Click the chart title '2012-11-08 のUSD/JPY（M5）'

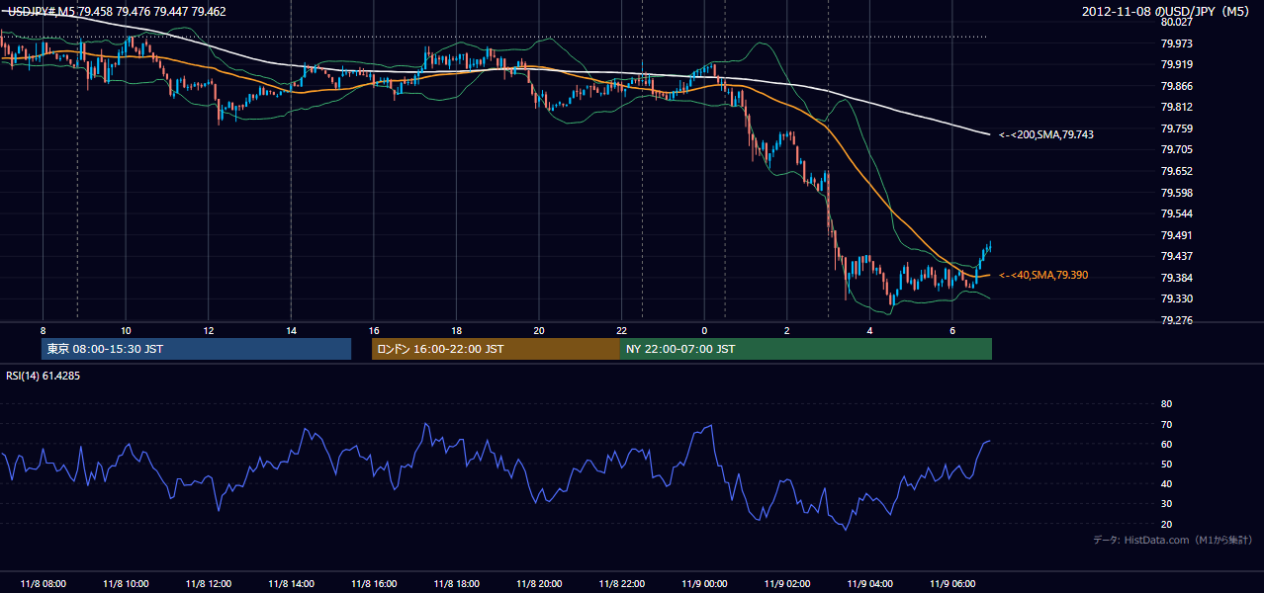click(1167, 12)
